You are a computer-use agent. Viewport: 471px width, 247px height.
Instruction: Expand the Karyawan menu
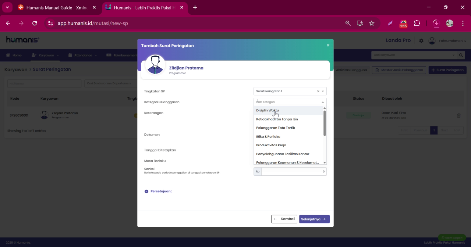[45, 55]
